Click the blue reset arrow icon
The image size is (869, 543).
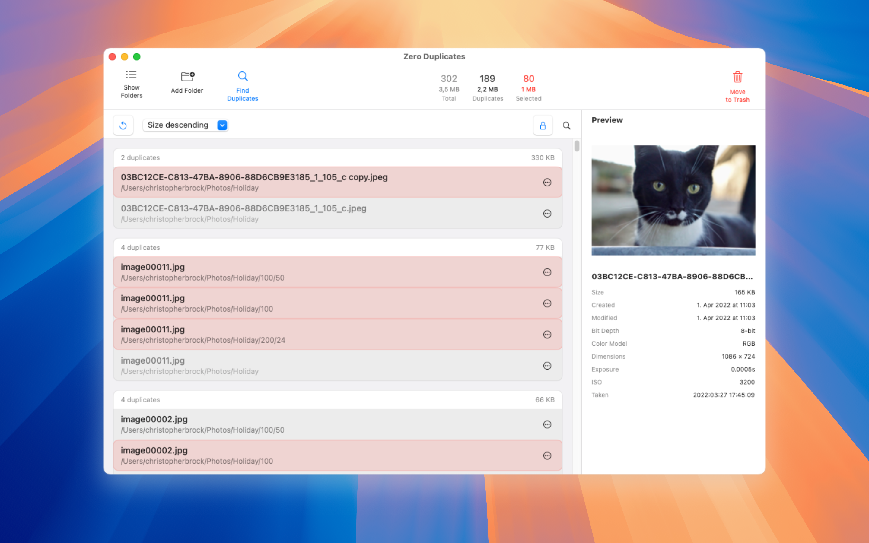(x=123, y=125)
